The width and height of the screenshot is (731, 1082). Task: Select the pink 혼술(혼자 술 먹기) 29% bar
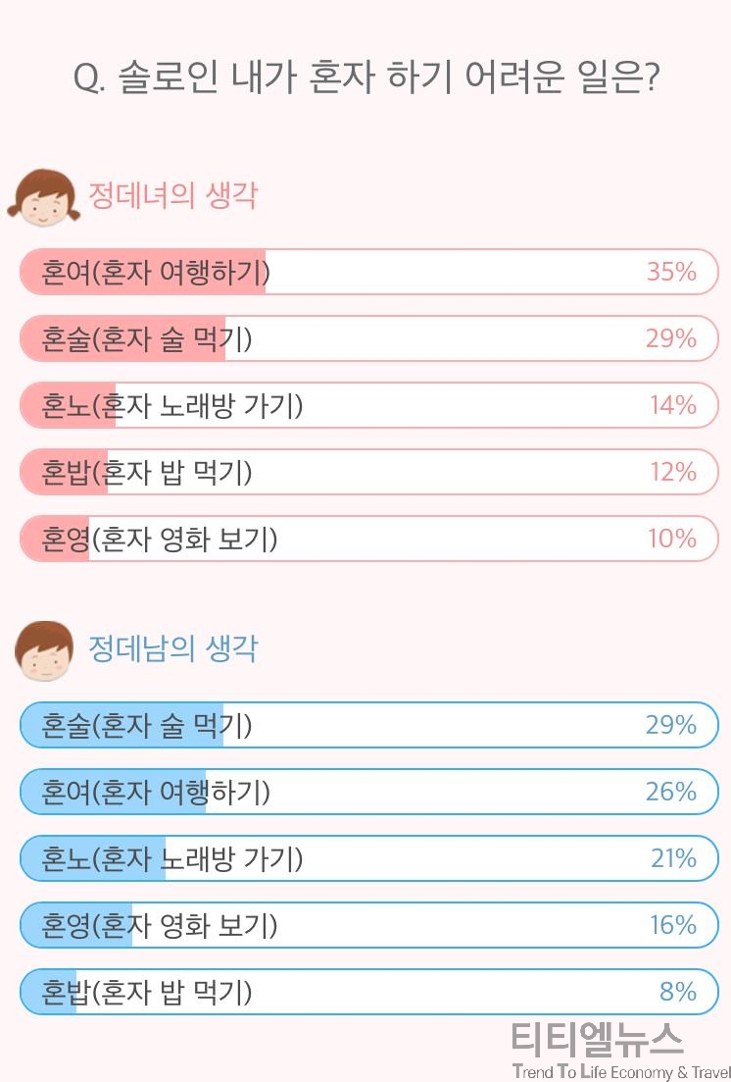tap(369, 338)
